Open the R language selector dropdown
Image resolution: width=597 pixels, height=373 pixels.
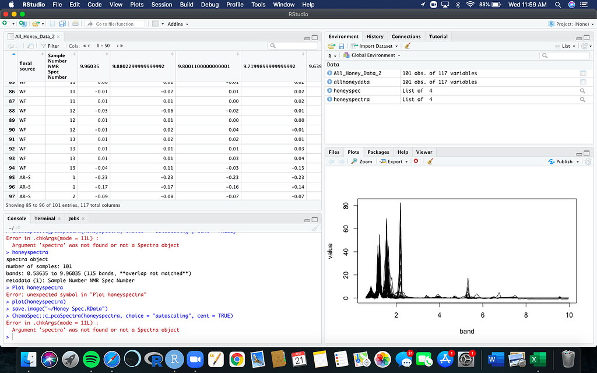coord(332,55)
